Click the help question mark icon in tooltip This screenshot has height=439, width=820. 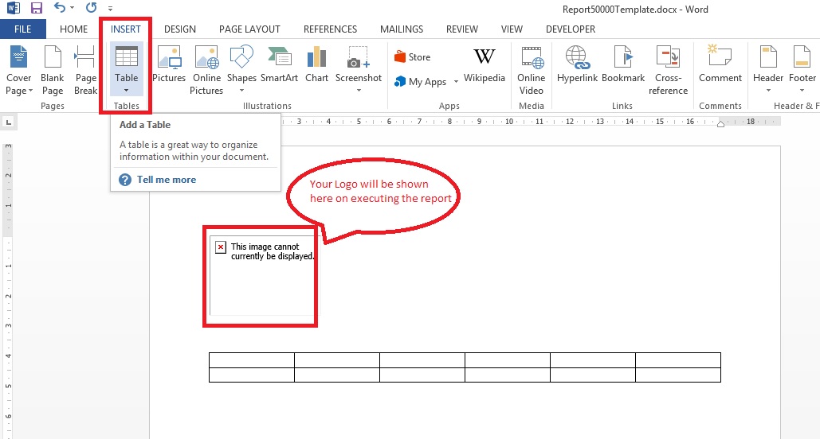coord(125,180)
